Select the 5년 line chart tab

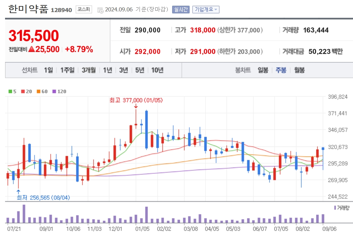(140, 70)
